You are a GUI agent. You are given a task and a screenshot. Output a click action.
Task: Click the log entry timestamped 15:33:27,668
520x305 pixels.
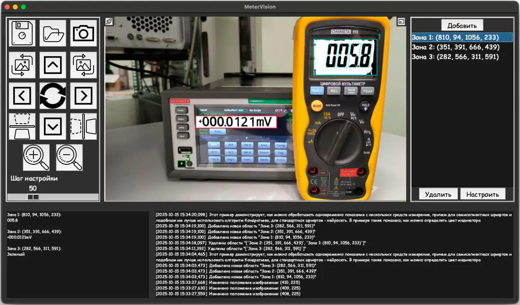[228, 283]
